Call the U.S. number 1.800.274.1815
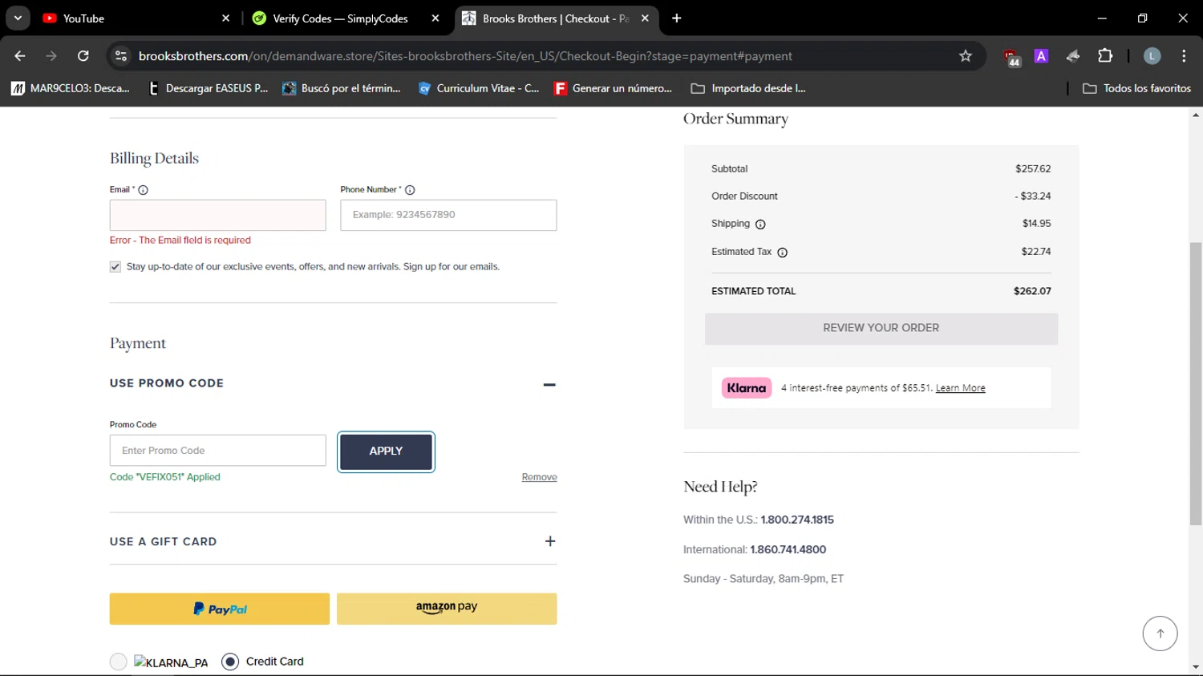 797,520
